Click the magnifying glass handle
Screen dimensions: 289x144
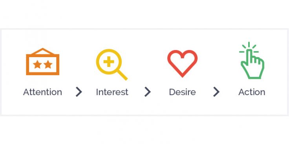tap(122, 75)
